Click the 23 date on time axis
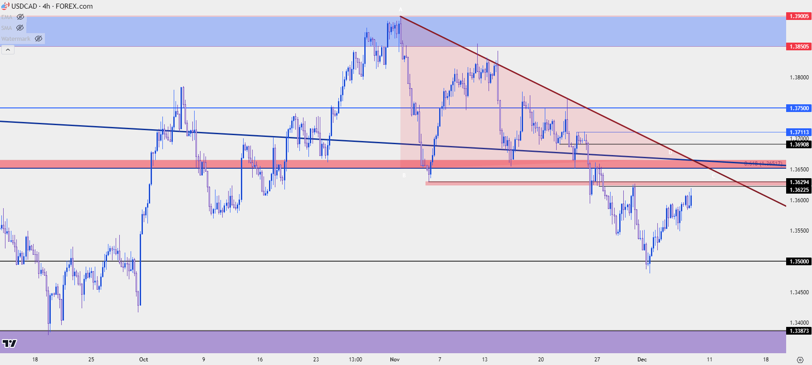The height and width of the screenshot is (365, 812). (316, 359)
